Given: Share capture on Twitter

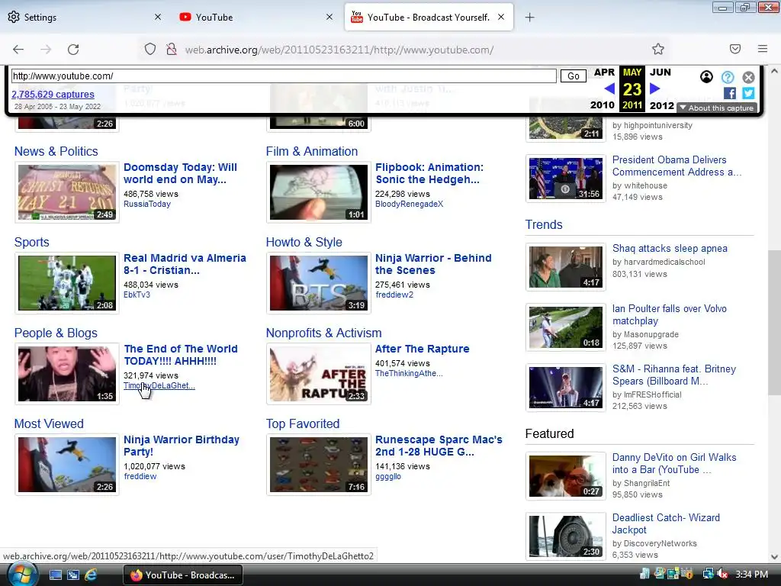Looking at the screenshot, I should (x=748, y=93).
